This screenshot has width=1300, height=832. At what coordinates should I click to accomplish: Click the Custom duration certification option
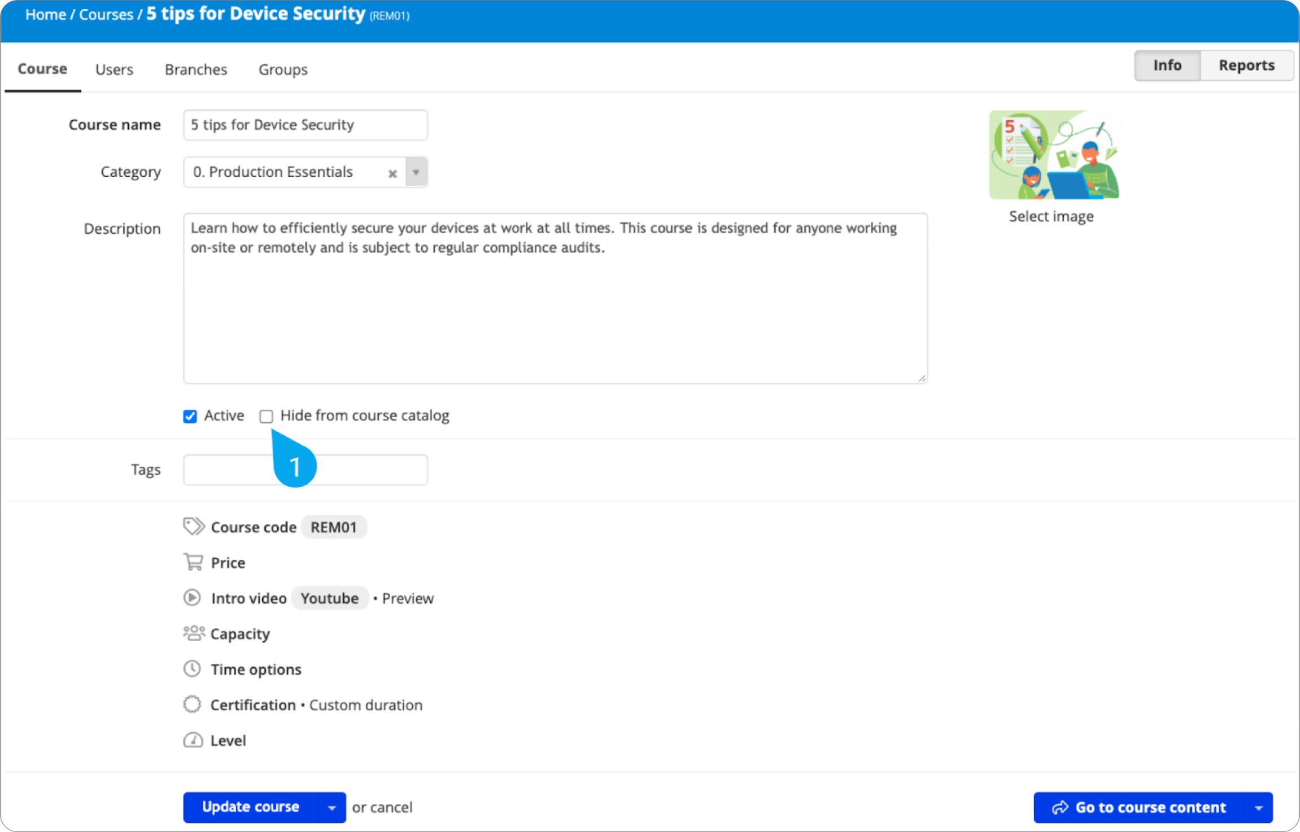pyautogui.click(x=366, y=705)
